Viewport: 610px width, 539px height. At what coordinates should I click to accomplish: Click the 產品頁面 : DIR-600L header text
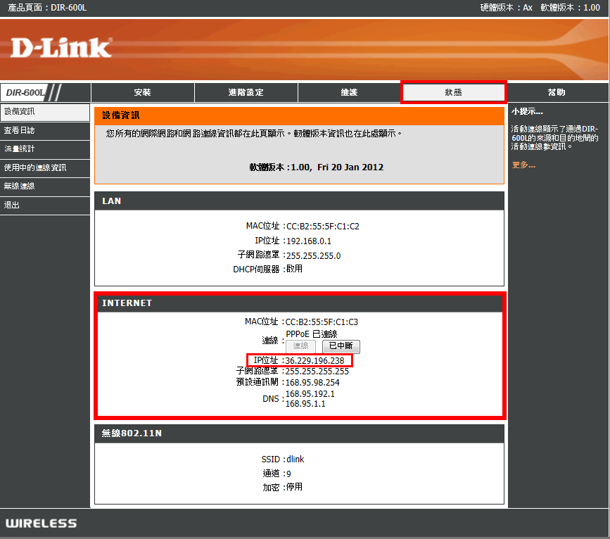47,8
